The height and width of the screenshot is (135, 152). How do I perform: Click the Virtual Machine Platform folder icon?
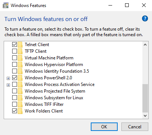20,58
